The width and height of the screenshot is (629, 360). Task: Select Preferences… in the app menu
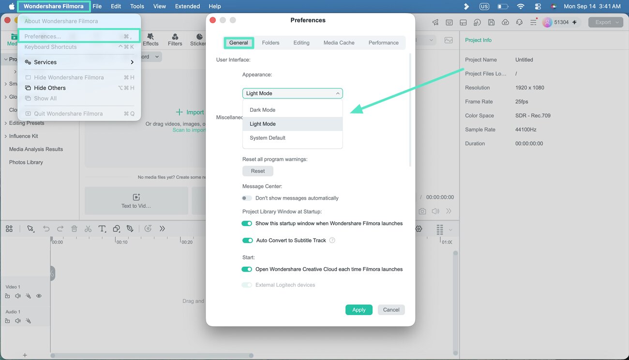[x=79, y=36]
